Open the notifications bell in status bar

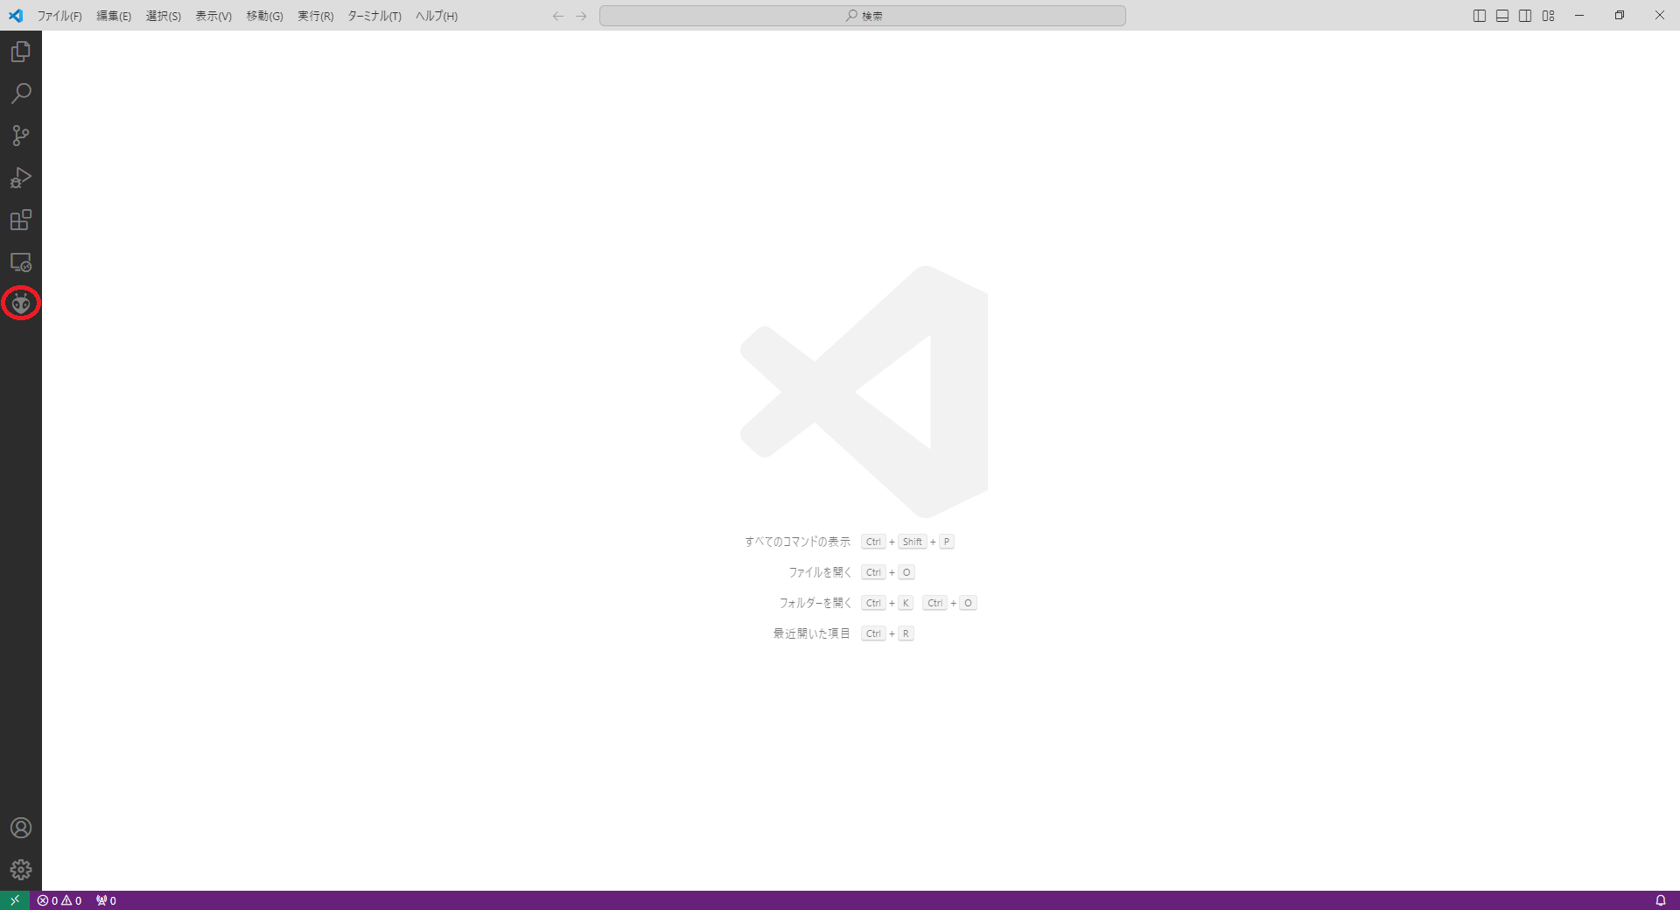coord(1660,900)
